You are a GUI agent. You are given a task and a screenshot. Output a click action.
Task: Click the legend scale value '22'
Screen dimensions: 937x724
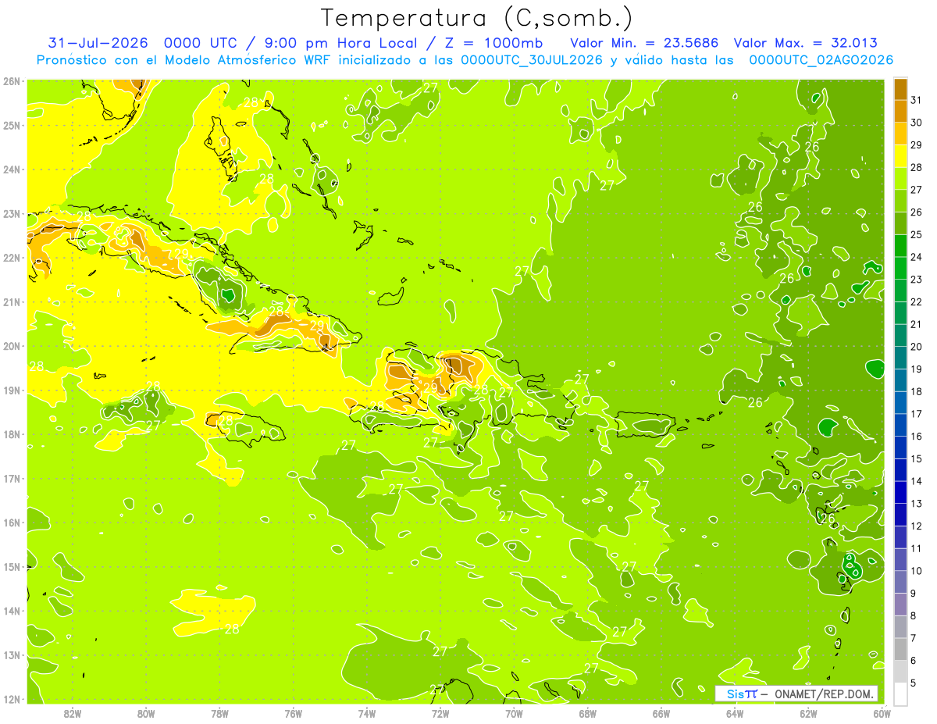(916, 301)
